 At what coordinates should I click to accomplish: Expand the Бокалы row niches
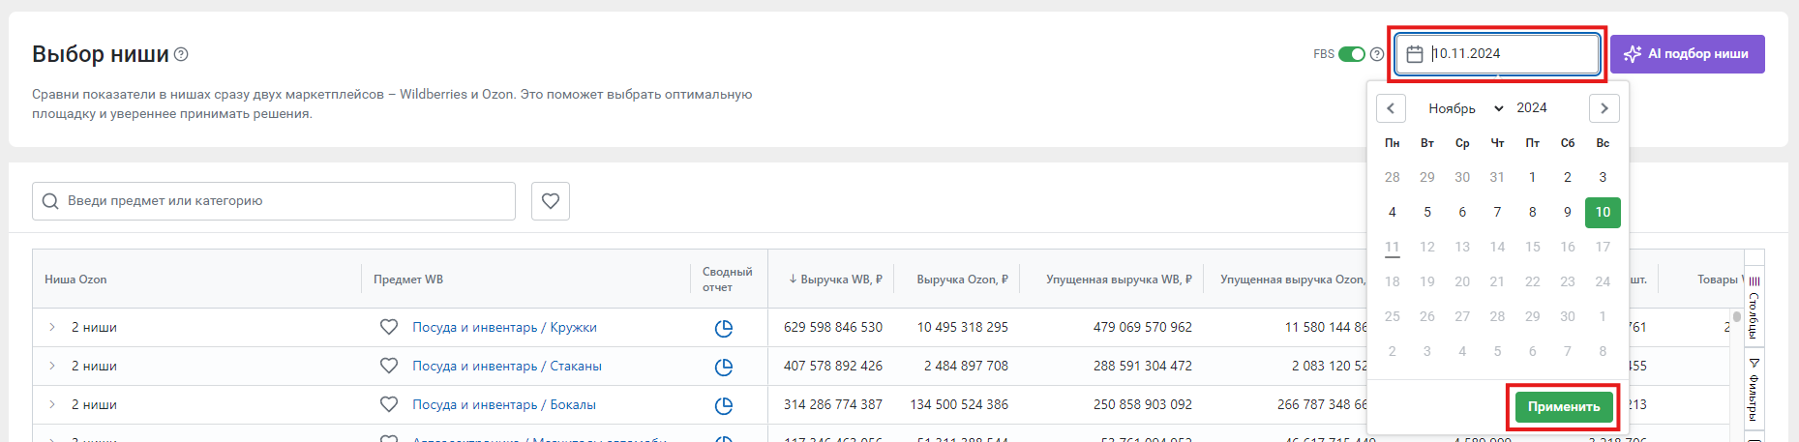[52, 404]
